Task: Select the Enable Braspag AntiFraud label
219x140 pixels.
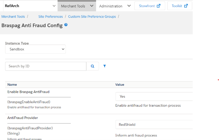Action: (x=28, y=92)
